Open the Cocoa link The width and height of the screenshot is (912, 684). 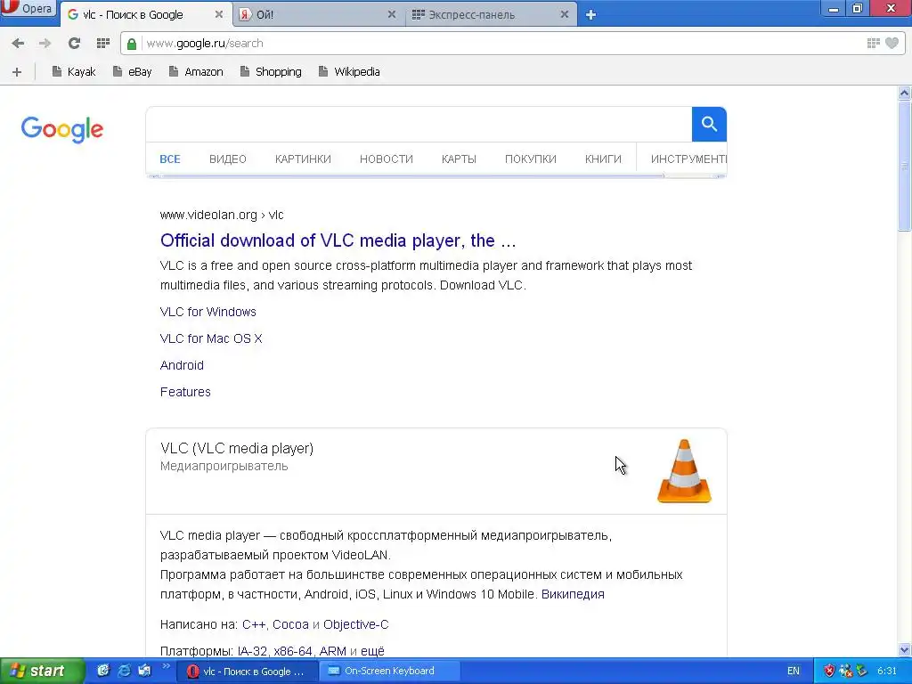pyautogui.click(x=290, y=624)
